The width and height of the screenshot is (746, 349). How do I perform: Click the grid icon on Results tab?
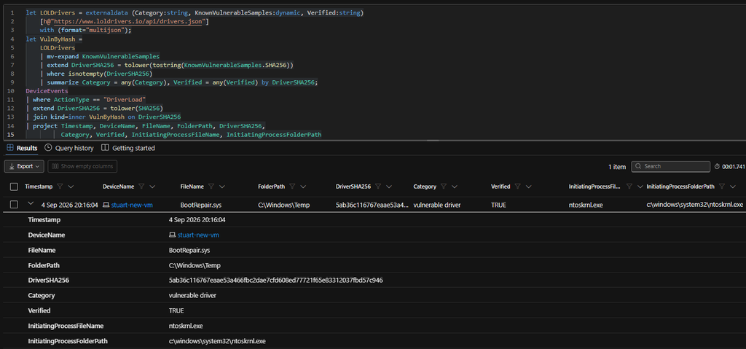[10, 148]
